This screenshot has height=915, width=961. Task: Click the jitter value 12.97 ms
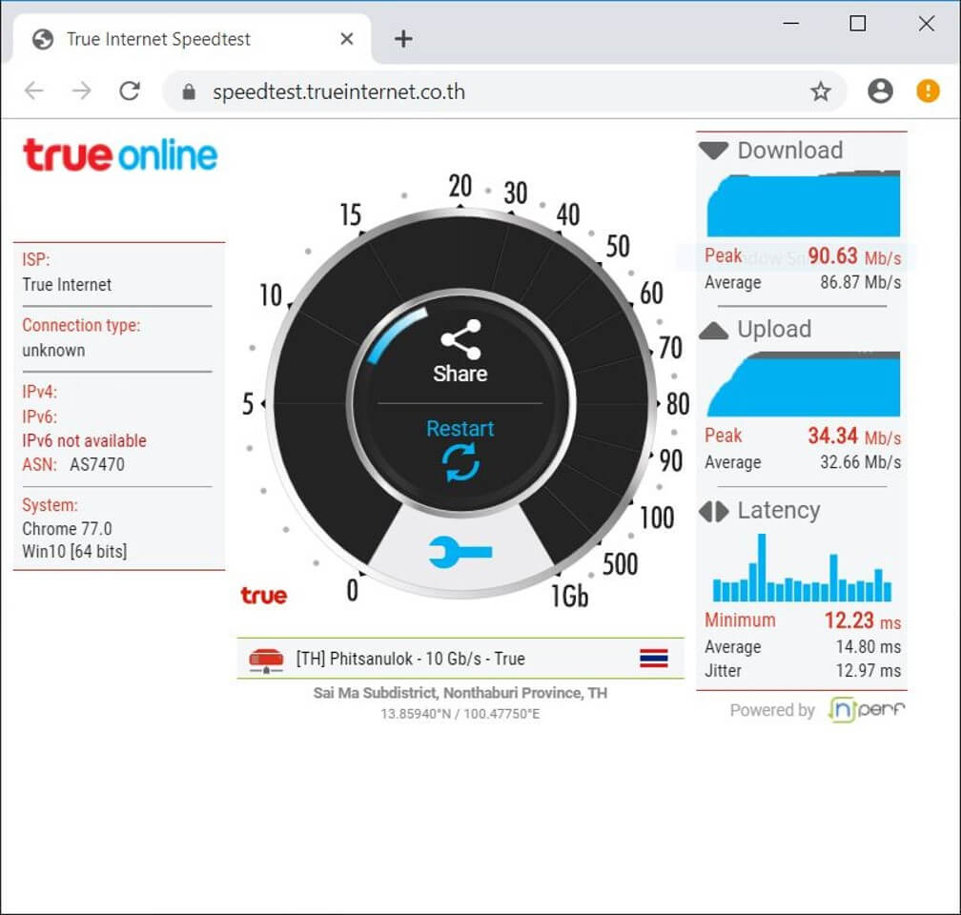pyautogui.click(x=868, y=670)
